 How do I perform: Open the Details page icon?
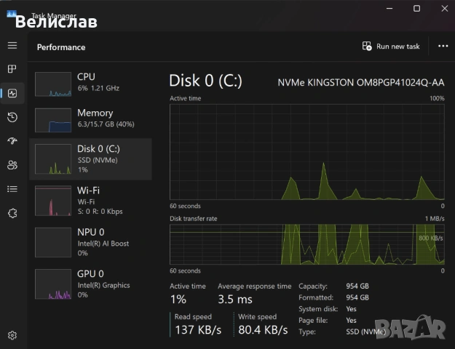tap(12, 189)
